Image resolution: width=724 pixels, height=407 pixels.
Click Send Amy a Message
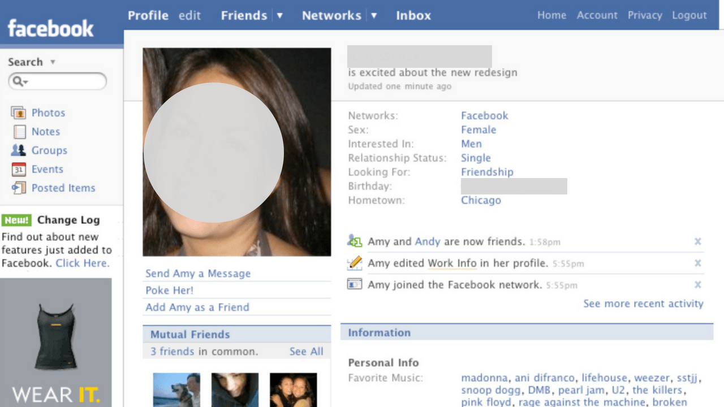pos(198,273)
